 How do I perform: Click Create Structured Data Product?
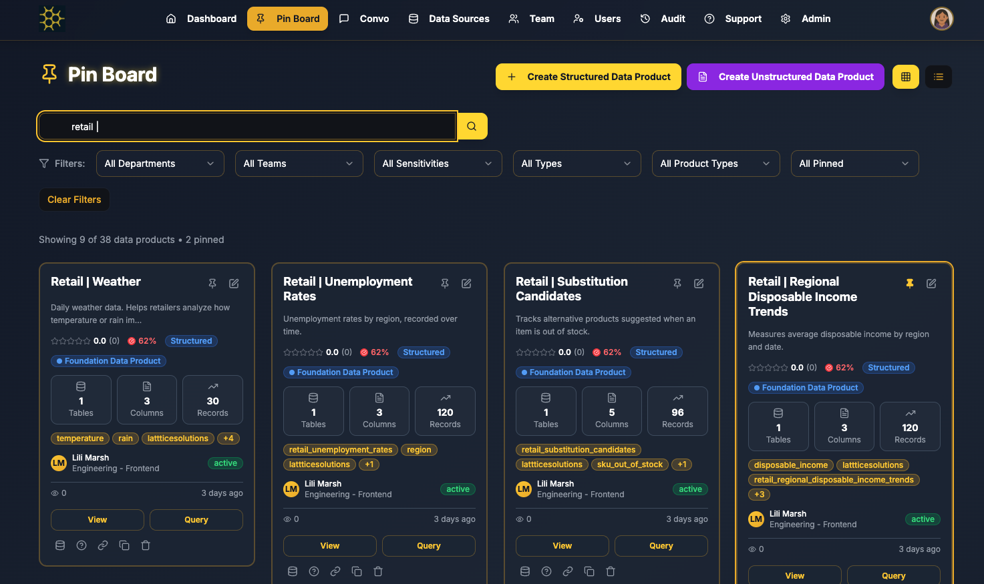(589, 77)
